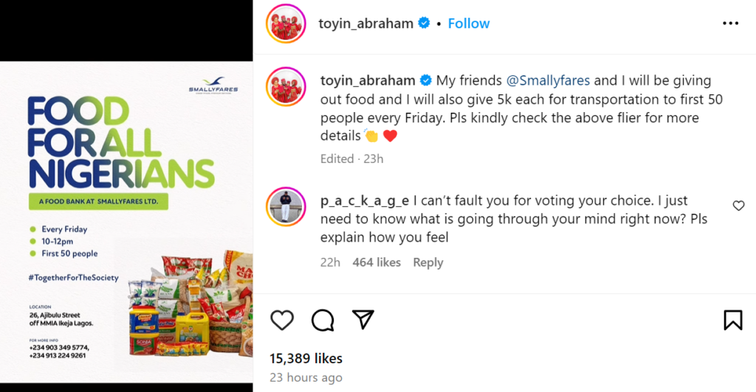756x392 pixels.
Task: Click the 22h comment timestamp
Action: click(x=330, y=262)
